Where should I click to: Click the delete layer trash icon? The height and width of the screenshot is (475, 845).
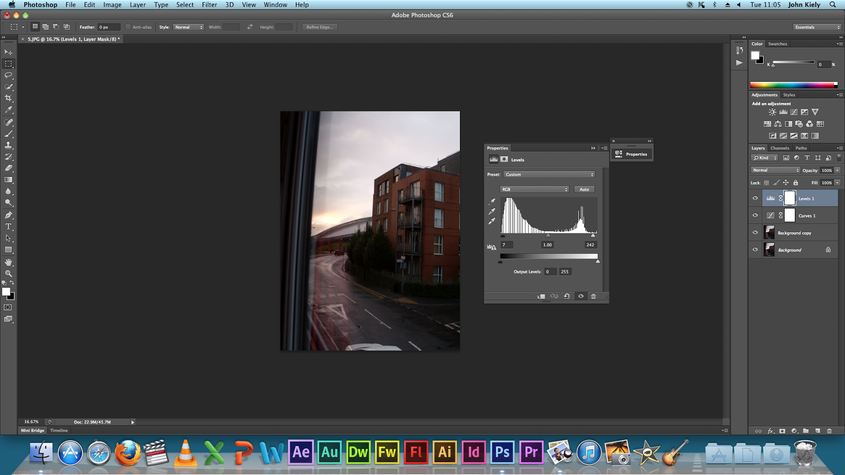(x=829, y=431)
